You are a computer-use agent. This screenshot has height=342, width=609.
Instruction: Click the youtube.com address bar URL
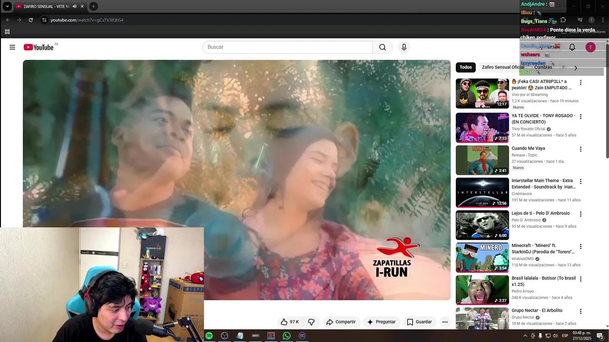pos(87,20)
